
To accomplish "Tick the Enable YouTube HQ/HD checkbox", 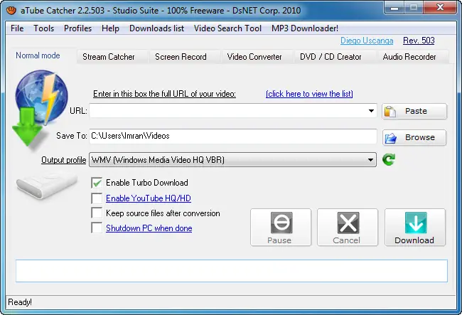I will pos(97,198).
